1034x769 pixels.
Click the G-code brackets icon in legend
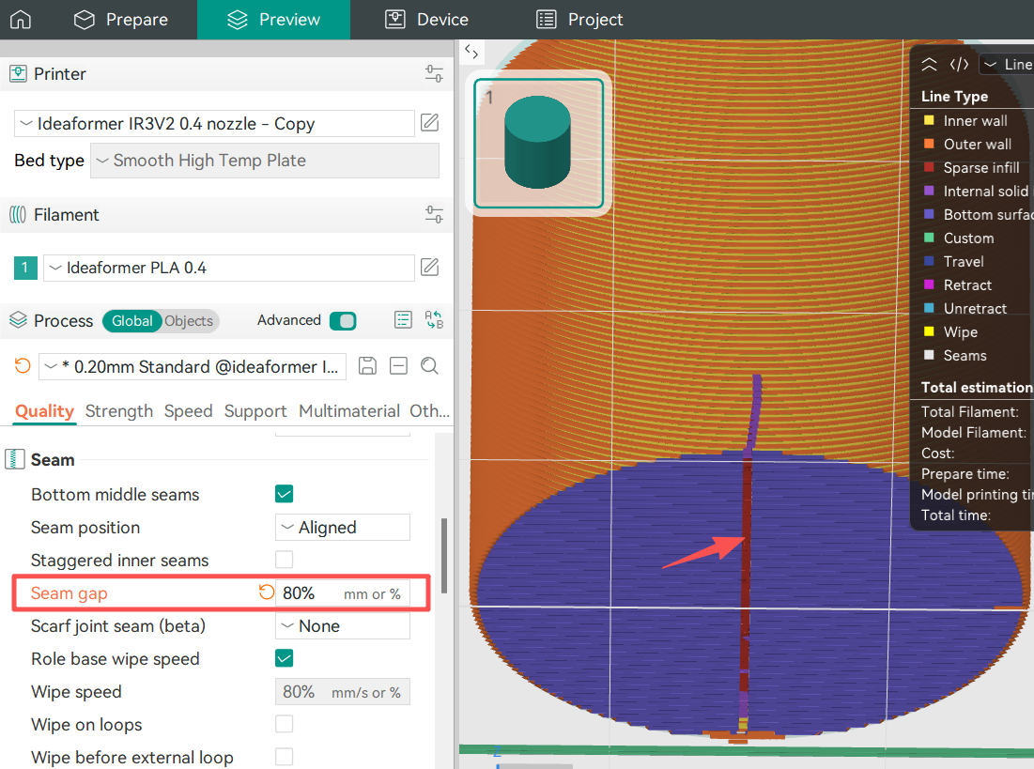[x=959, y=65]
